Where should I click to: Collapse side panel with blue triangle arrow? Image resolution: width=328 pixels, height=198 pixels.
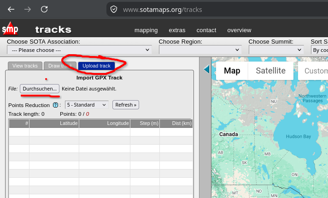tap(206, 69)
